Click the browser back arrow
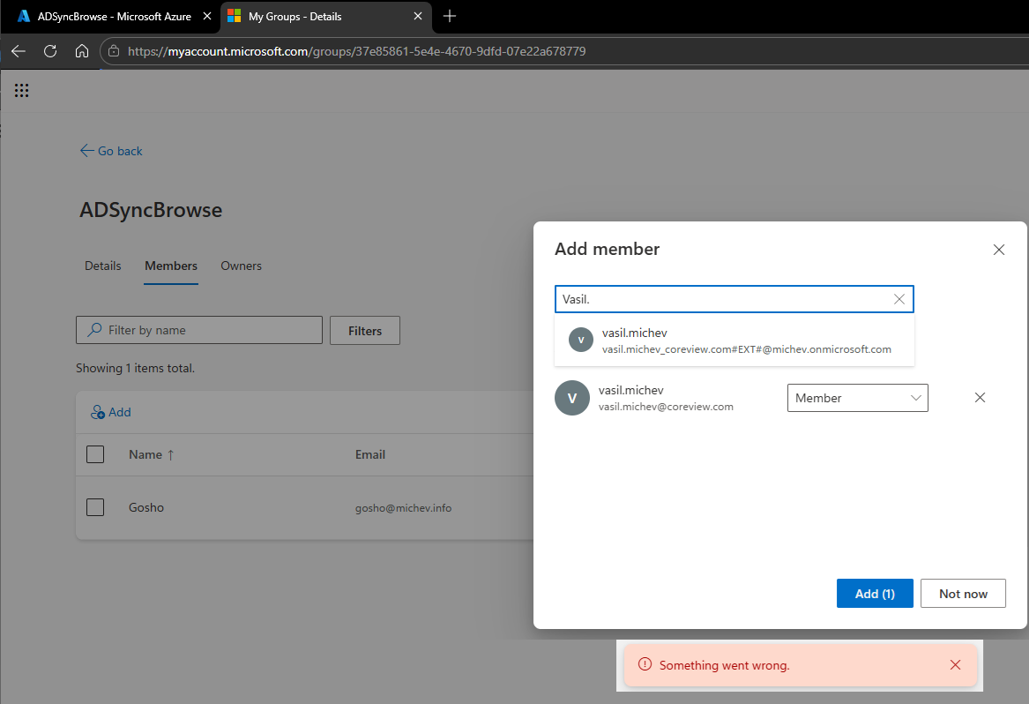The height and width of the screenshot is (704, 1029). pyautogui.click(x=19, y=51)
